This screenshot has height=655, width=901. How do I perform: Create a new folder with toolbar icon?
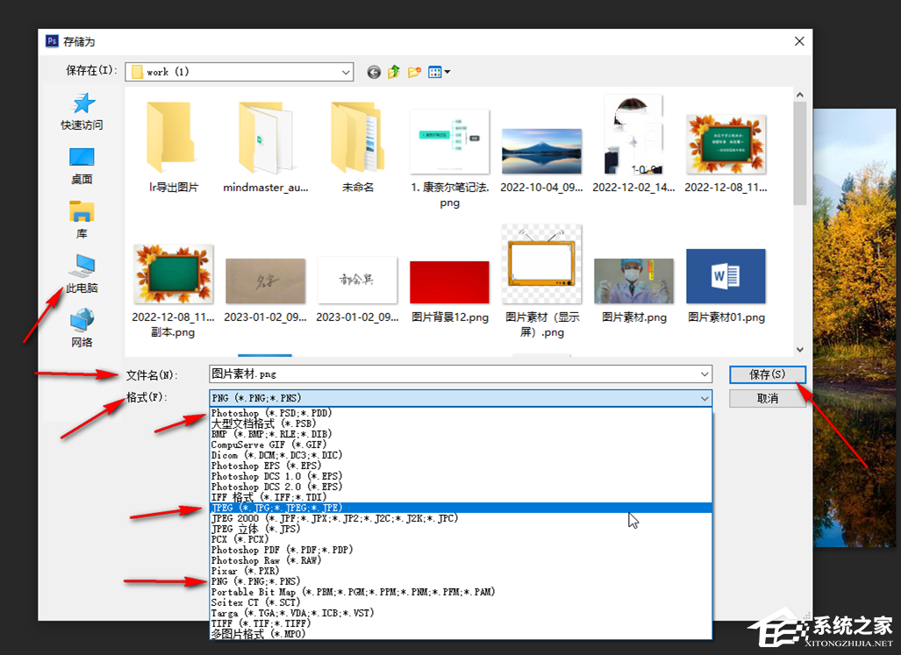pos(414,72)
